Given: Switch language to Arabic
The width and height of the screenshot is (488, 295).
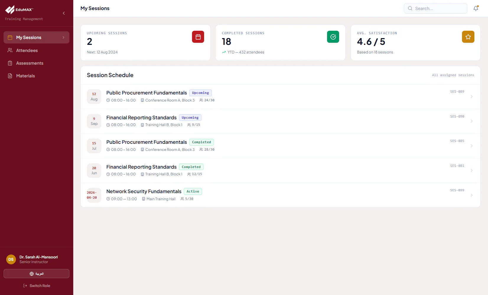Looking at the screenshot, I should 36,274.
